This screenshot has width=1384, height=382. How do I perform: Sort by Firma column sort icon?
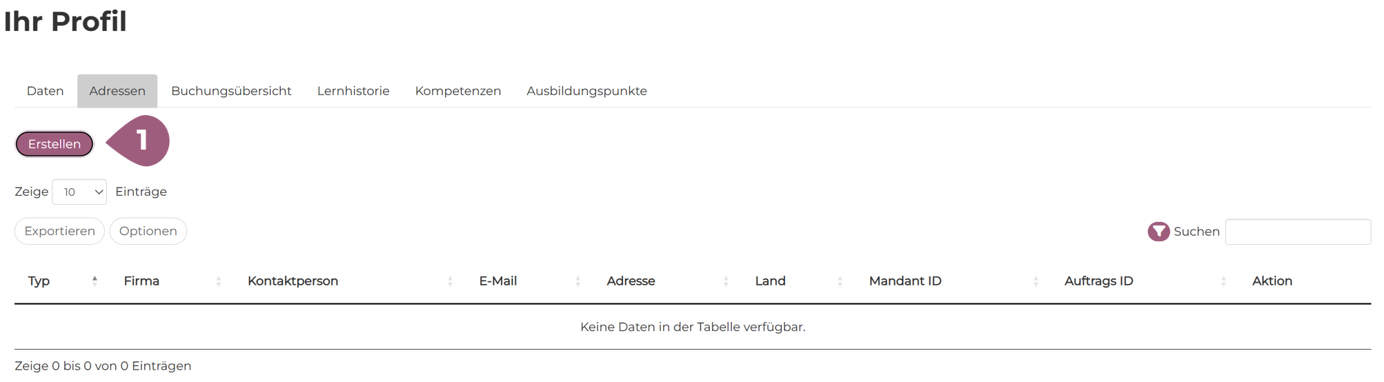219,281
